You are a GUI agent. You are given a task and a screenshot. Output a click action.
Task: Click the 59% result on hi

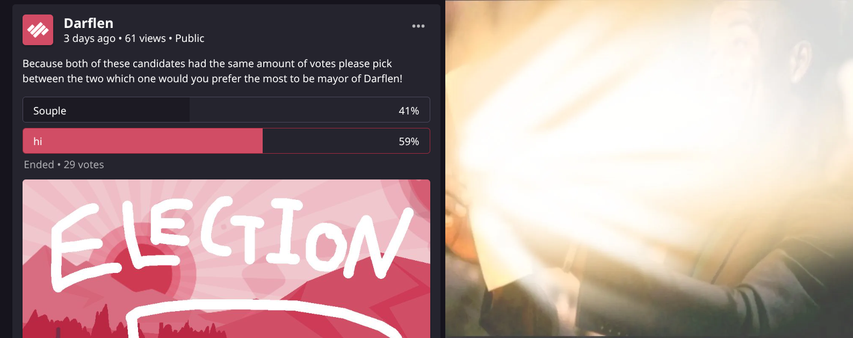click(409, 141)
